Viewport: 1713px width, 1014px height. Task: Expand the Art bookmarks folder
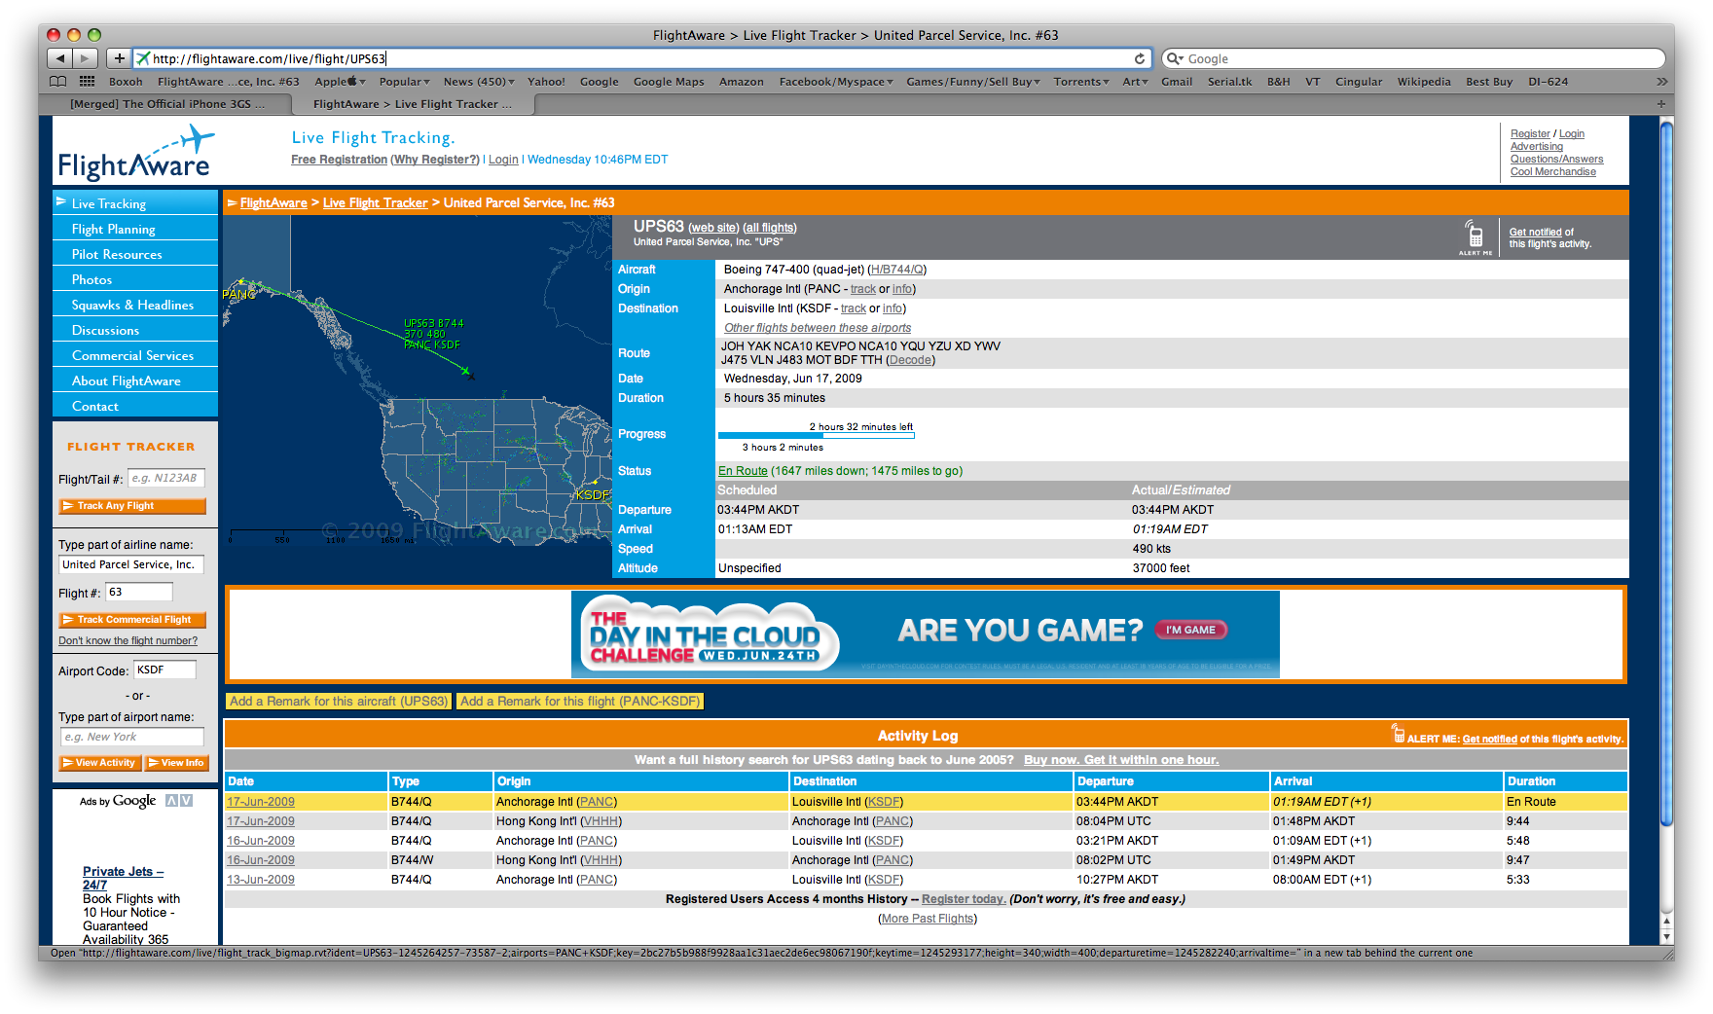1135,82
